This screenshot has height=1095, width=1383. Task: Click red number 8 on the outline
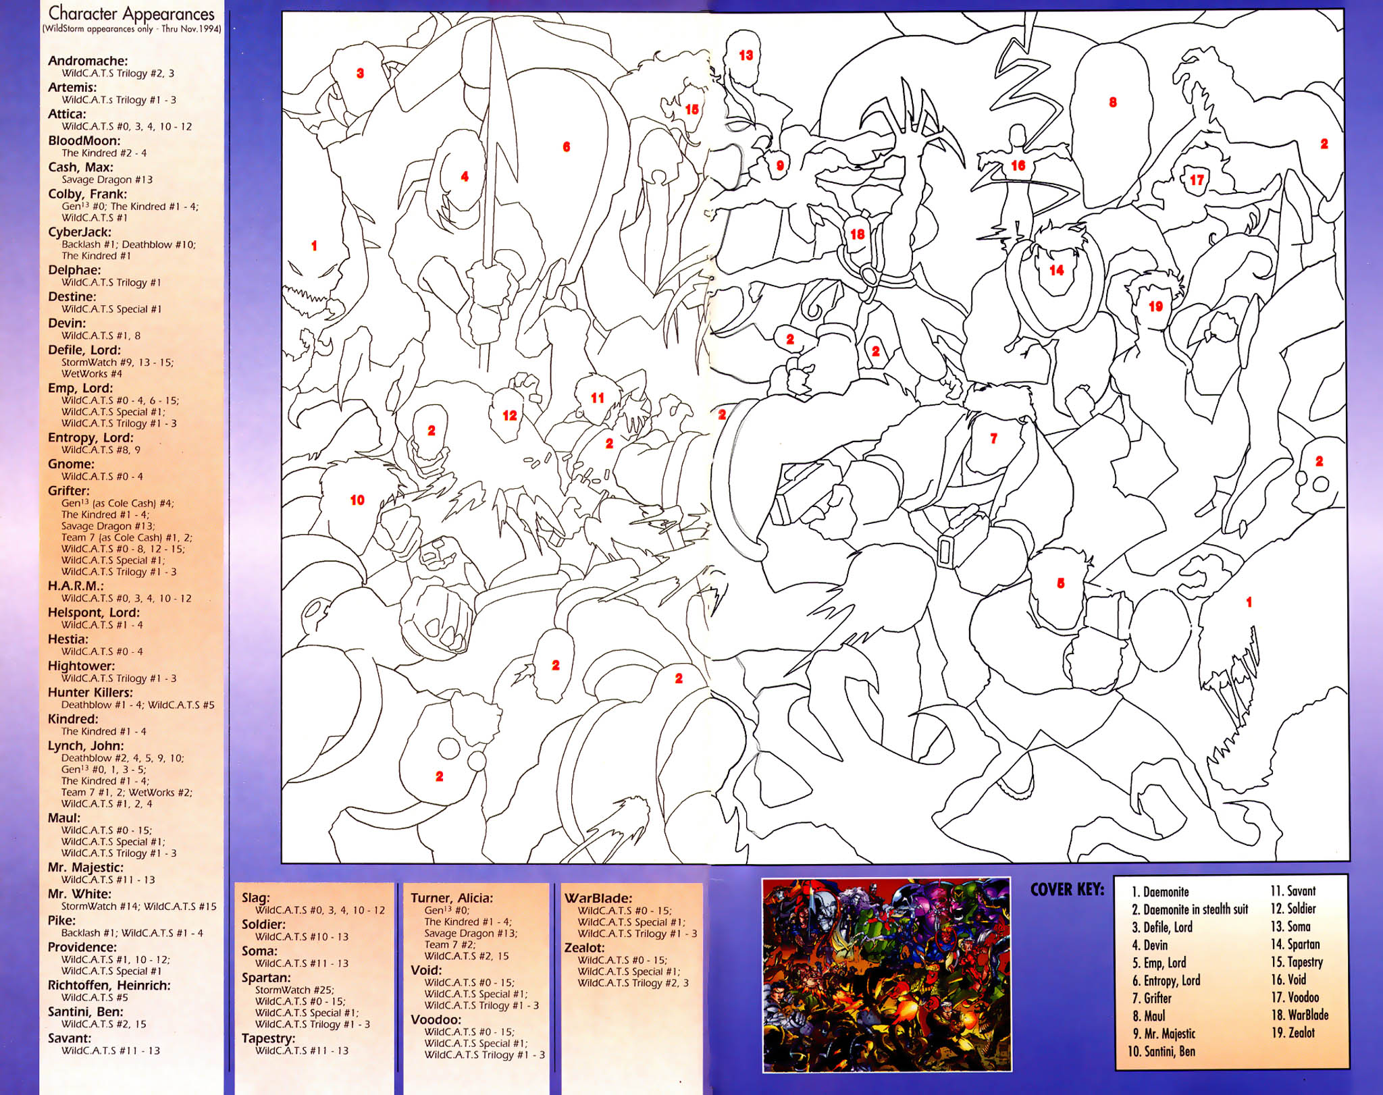pos(1113,103)
